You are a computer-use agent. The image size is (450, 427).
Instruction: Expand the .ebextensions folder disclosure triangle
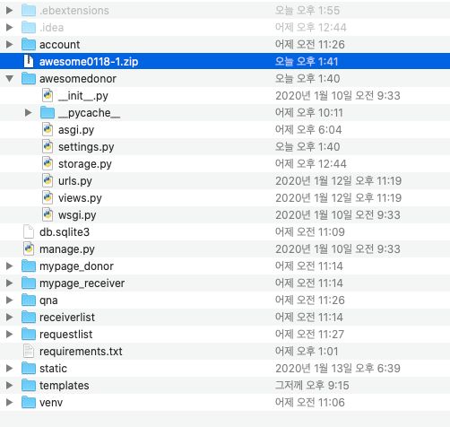tap(10, 11)
